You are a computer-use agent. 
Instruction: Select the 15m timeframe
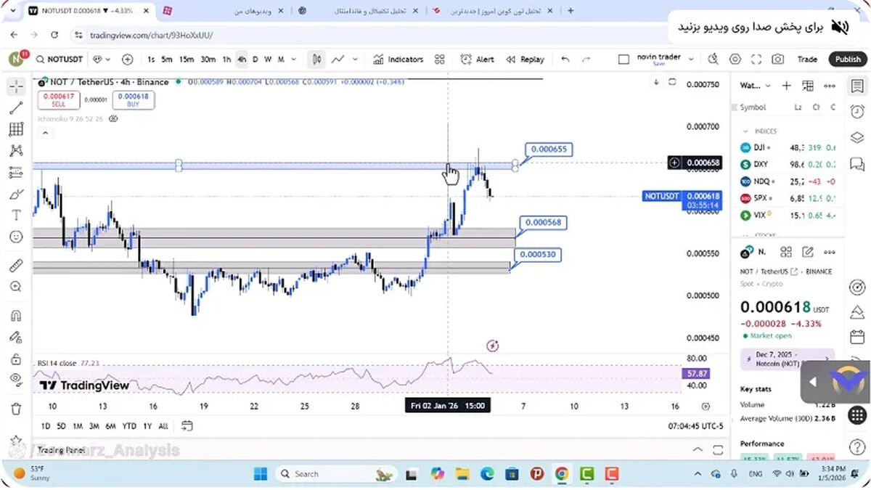coord(187,60)
